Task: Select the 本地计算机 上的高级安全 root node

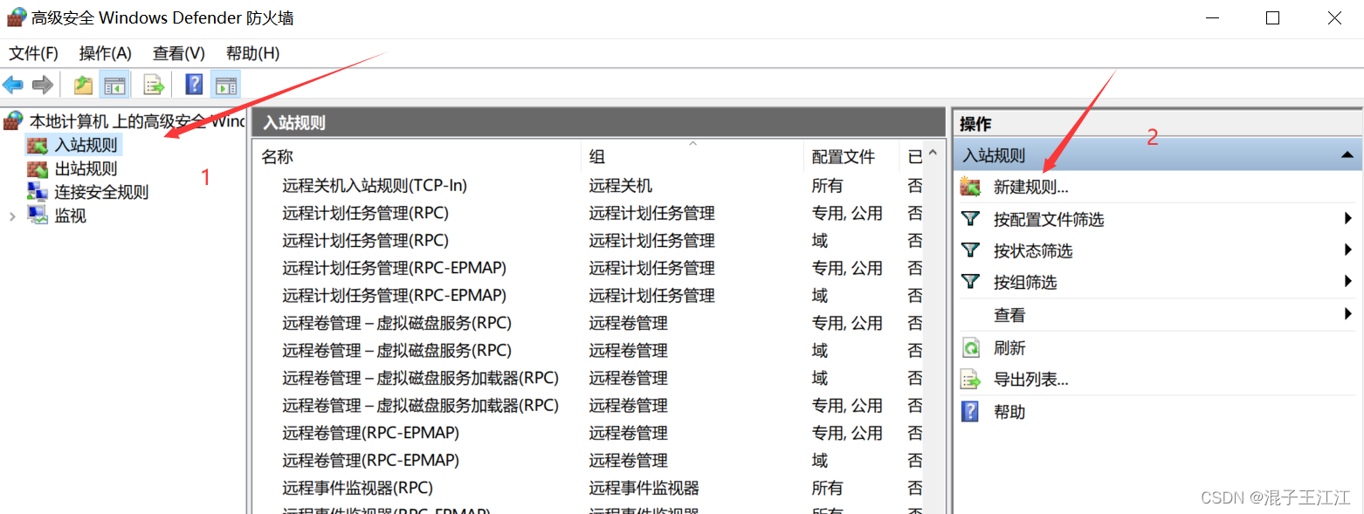Action: [x=137, y=121]
